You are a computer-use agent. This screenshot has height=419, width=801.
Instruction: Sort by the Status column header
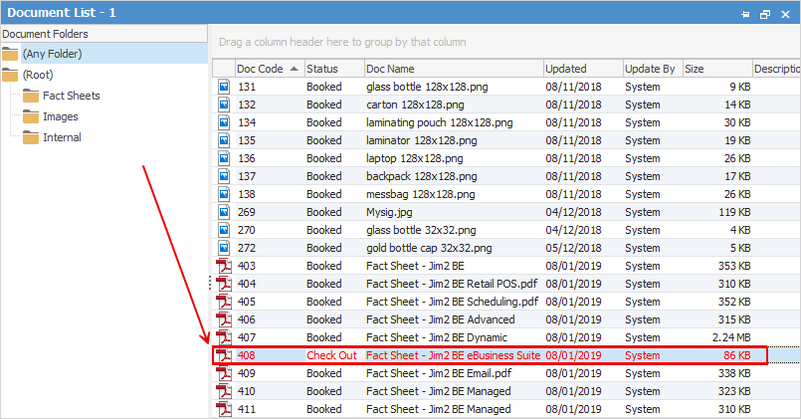click(334, 69)
